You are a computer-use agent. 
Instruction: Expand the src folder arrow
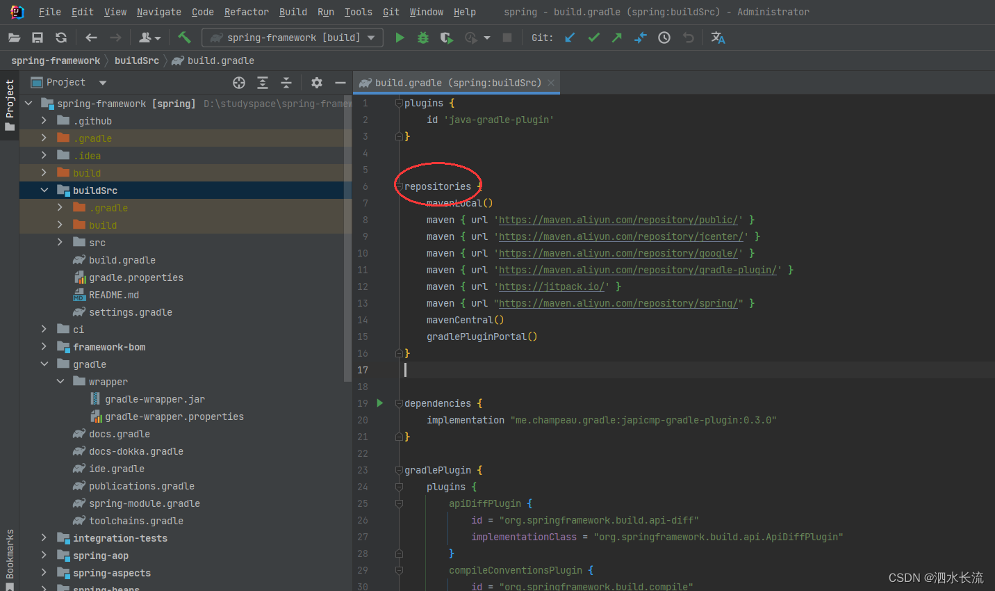(x=60, y=242)
